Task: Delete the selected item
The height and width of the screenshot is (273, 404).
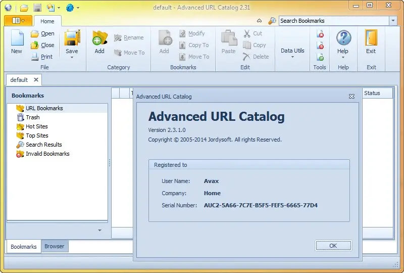Action: [x=256, y=57]
